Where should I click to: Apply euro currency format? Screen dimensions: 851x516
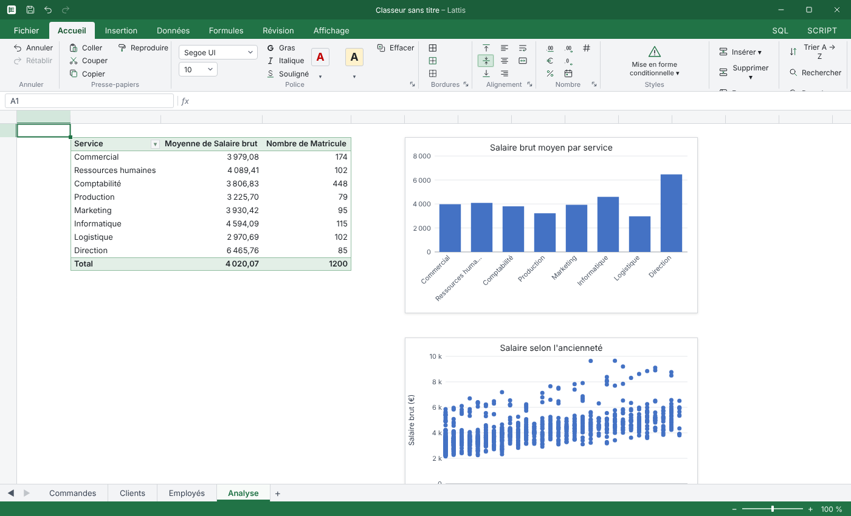tap(550, 61)
